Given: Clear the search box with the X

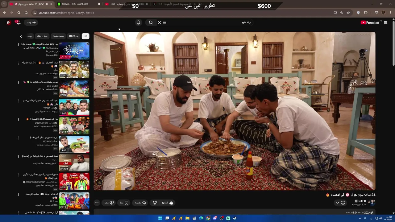Looking at the screenshot, I should click(160, 23).
